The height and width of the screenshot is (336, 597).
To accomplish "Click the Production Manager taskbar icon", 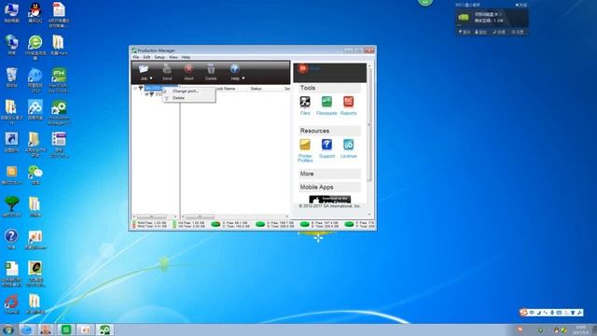I will pos(104,329).
